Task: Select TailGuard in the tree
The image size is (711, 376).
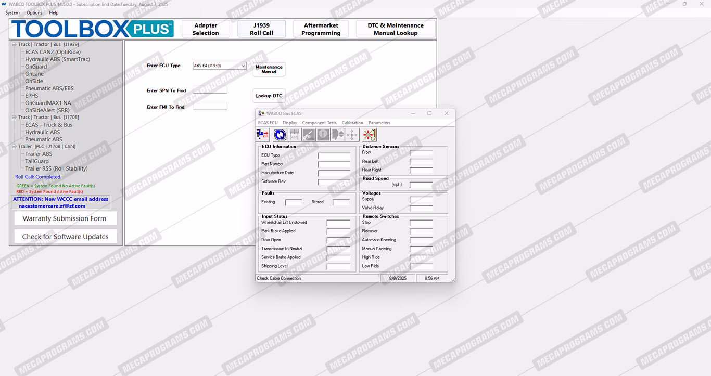Action: [37, 161]
